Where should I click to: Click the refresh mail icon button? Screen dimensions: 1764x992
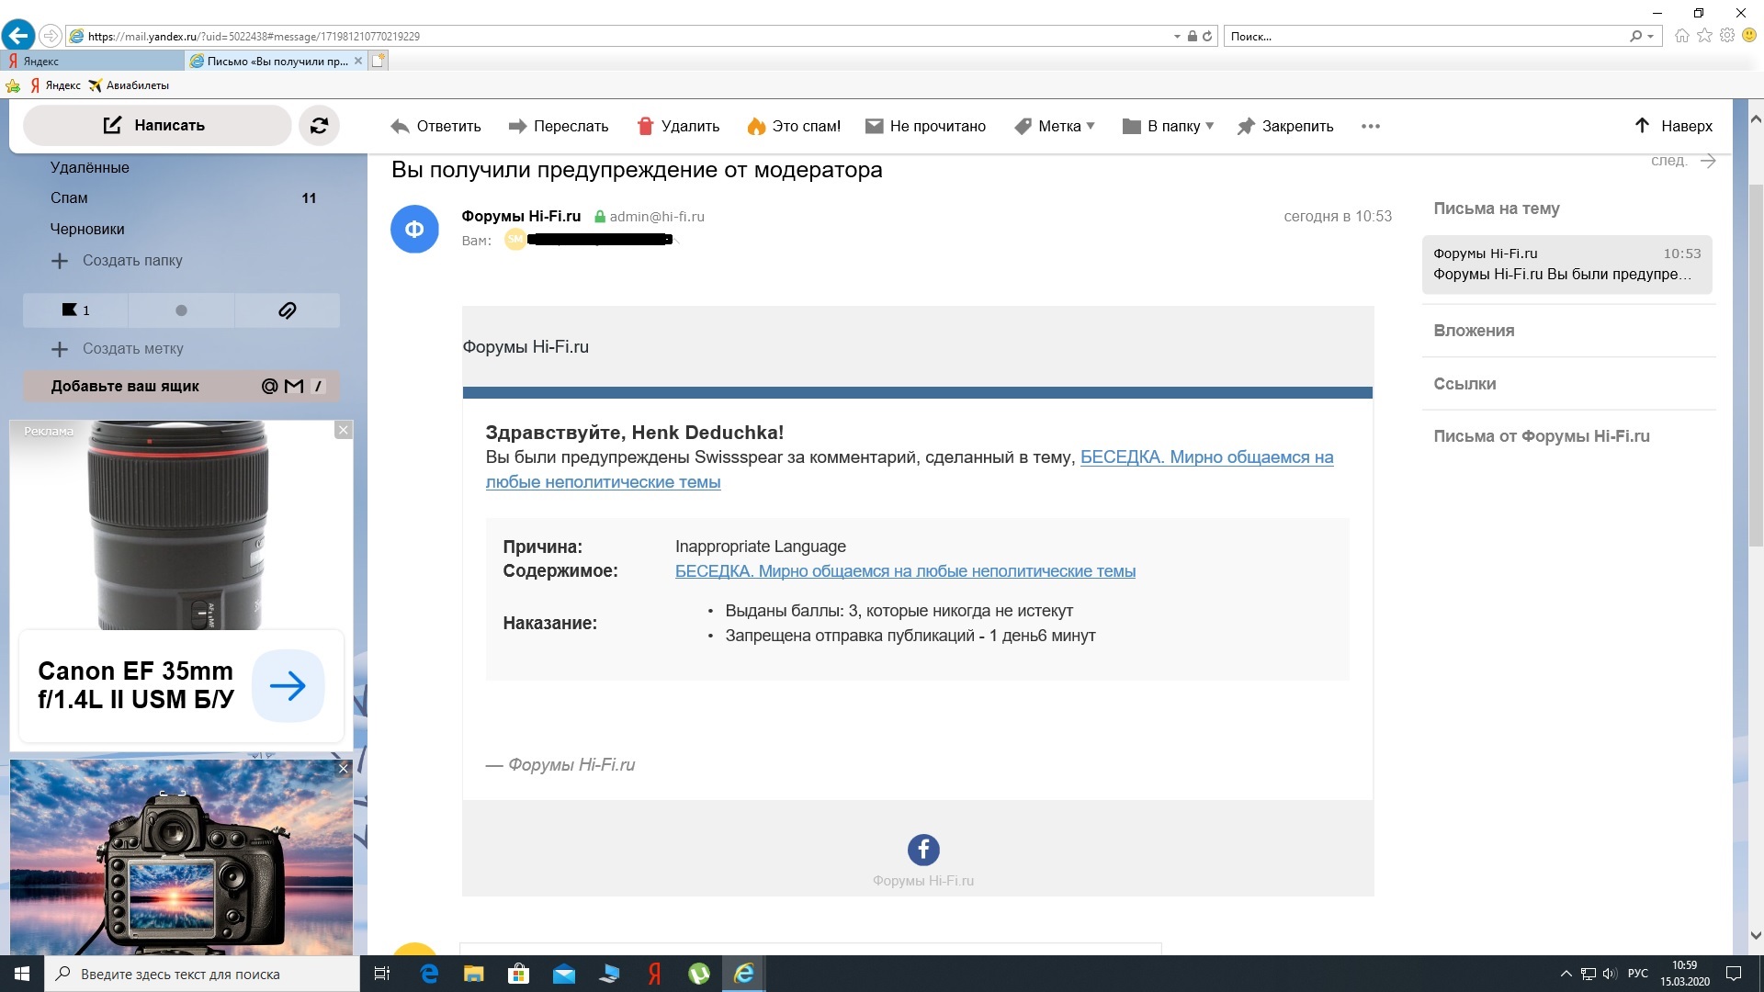click(319, 126)
